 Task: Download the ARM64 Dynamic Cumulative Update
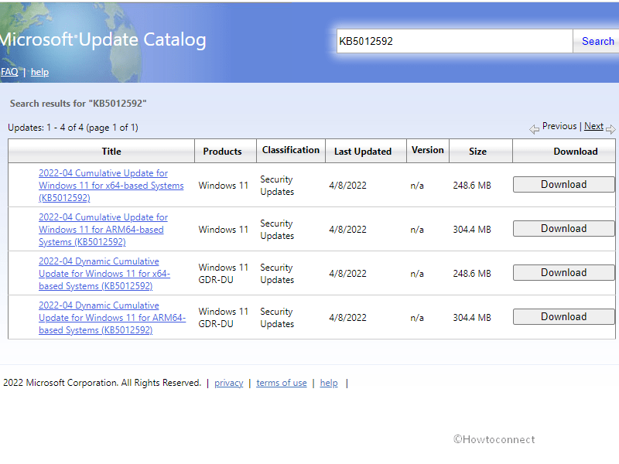click(563, 317)
